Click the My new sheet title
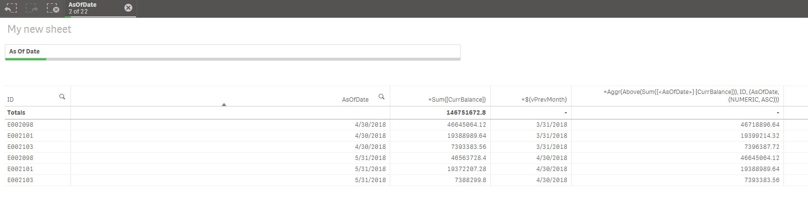The height and width of the screenshot is (197, 808). pyautogui.click(x=40, y=29)
